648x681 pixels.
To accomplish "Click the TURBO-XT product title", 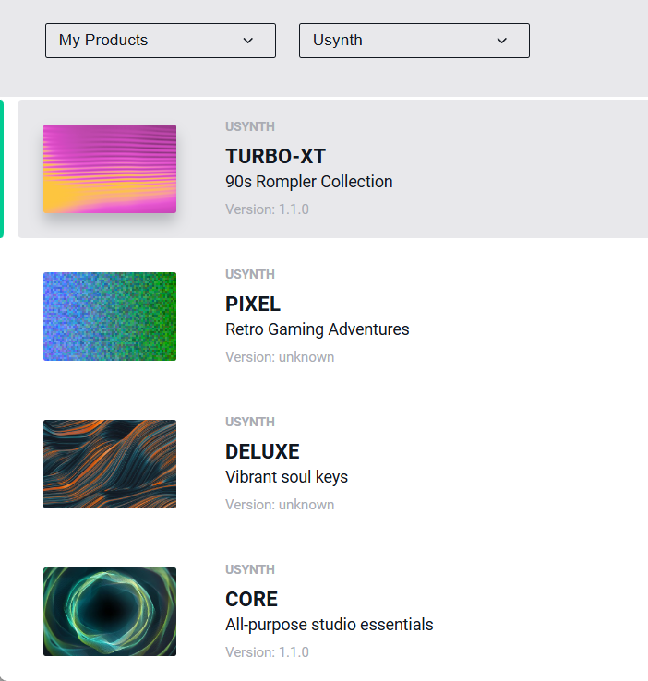I will tap(275, 156).
